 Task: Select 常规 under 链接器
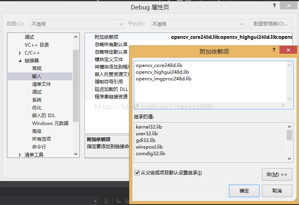tap(37, 68)
